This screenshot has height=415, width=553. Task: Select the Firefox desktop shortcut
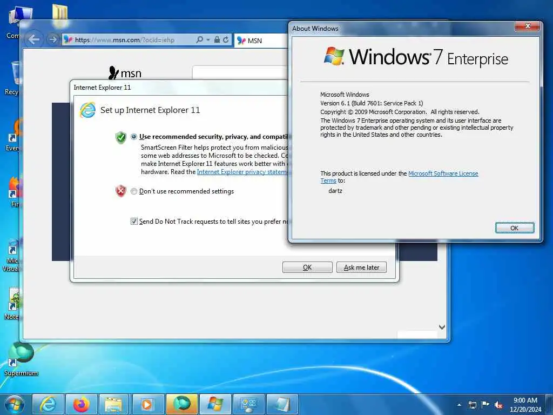[14, 192]
